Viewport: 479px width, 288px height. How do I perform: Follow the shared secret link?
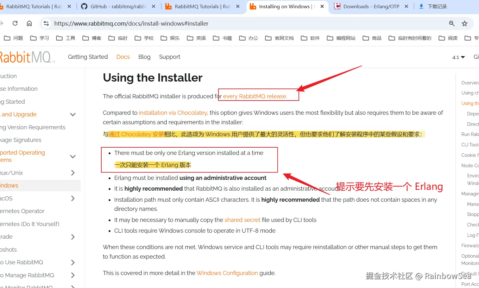click(x=242, y=220)
